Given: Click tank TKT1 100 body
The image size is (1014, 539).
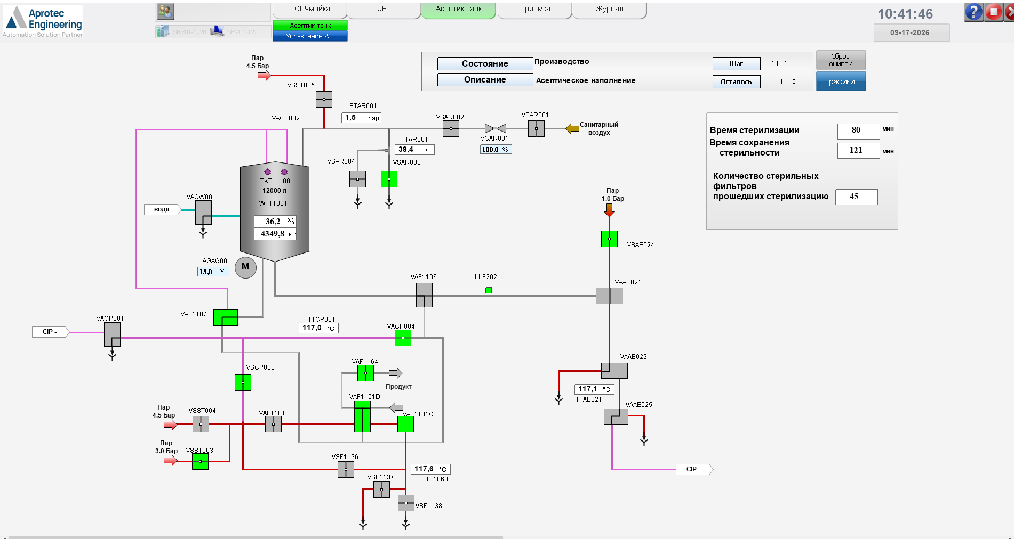Looking at the screenshot, I should pyautogui.click(x=275, y=211).
